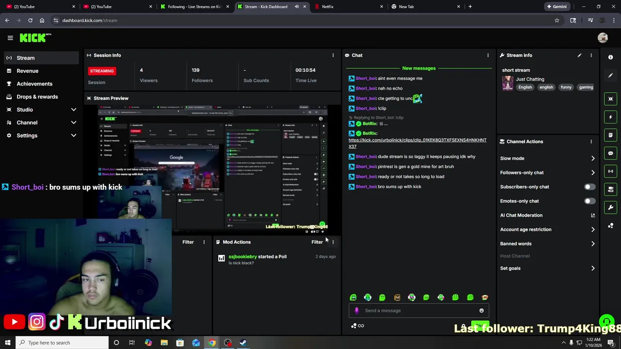This screenshot has height=349, width=621.
Task: Open Windows notification center
Action: [x=612, y=343]
